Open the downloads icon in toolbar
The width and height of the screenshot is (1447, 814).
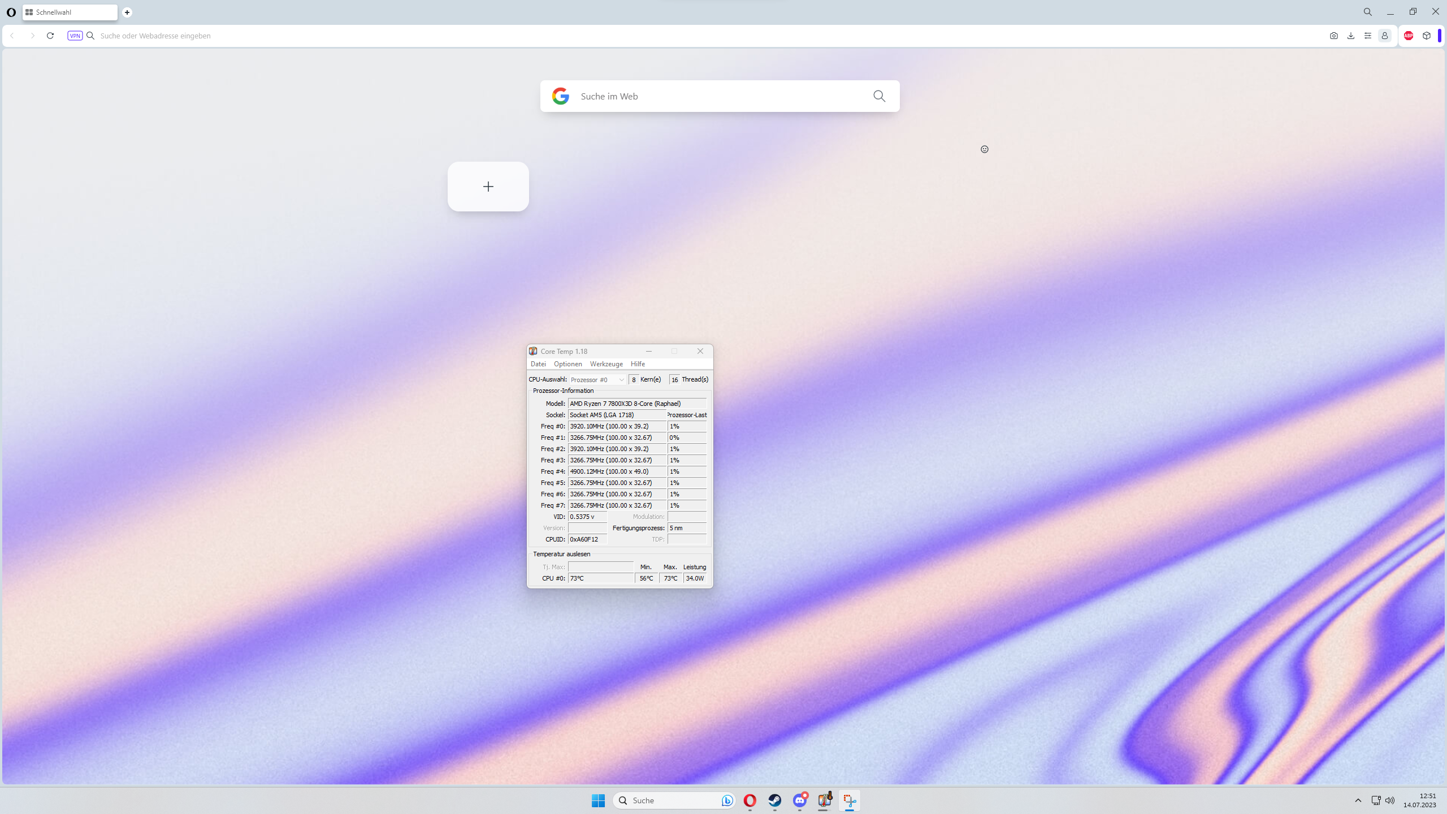(x=1351, y=36)
